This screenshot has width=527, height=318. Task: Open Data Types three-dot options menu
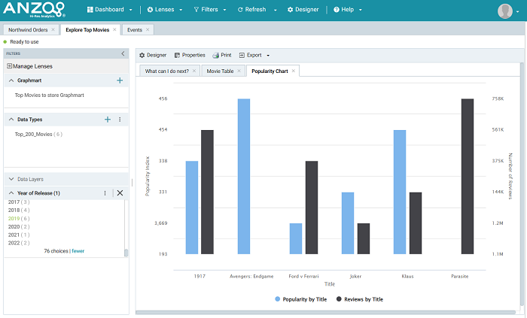120,120
